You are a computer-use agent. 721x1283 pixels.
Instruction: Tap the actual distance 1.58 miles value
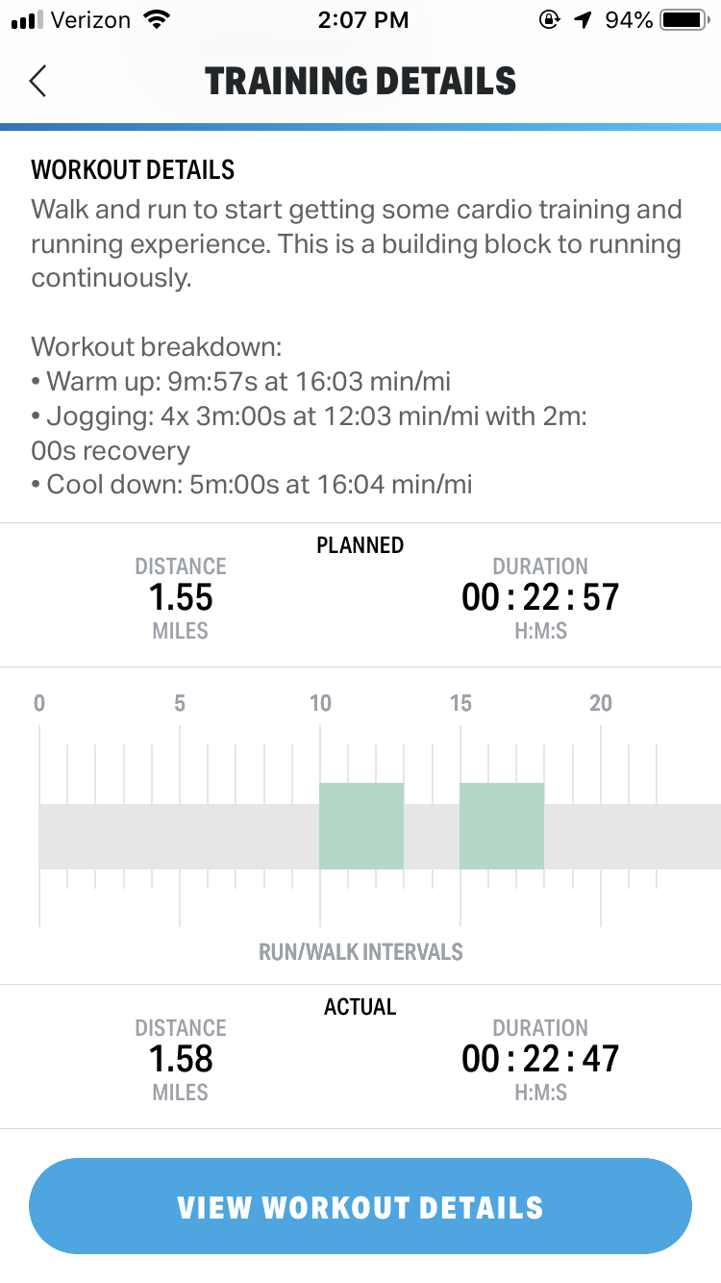[x=181, y=1060]
